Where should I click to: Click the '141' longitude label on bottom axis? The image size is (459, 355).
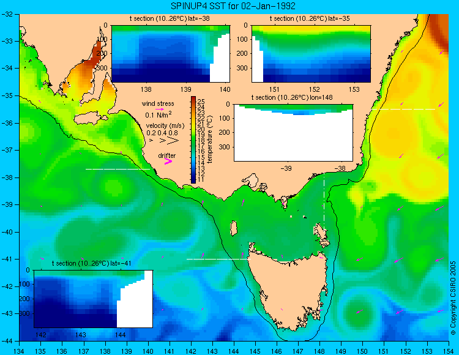169,351
